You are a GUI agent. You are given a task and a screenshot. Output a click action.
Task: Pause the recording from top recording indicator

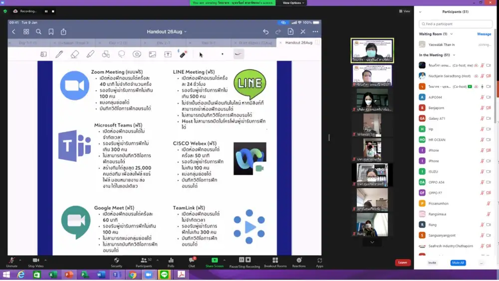46,11
